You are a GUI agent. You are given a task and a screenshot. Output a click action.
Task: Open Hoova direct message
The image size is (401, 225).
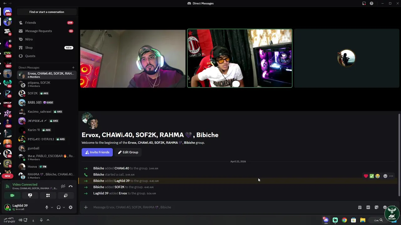pyautogui.click(x=47, y=167)
